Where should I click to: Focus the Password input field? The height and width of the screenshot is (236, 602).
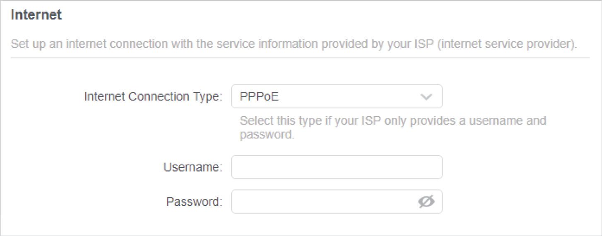[x=323, y=202]
